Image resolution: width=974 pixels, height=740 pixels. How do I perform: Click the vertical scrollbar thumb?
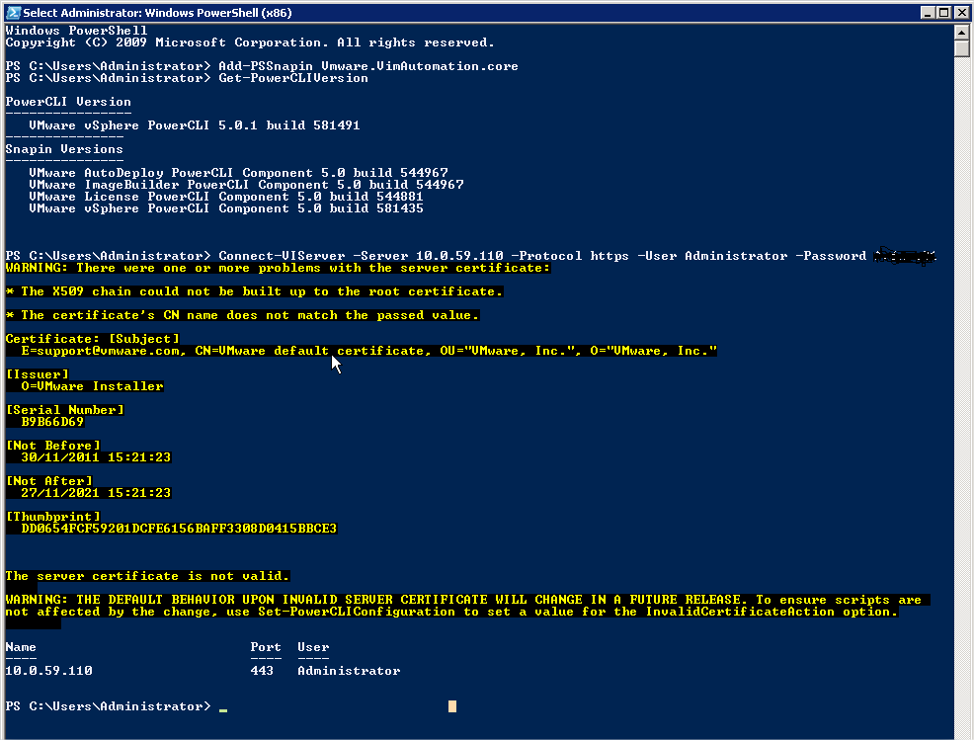coord(963,51)
